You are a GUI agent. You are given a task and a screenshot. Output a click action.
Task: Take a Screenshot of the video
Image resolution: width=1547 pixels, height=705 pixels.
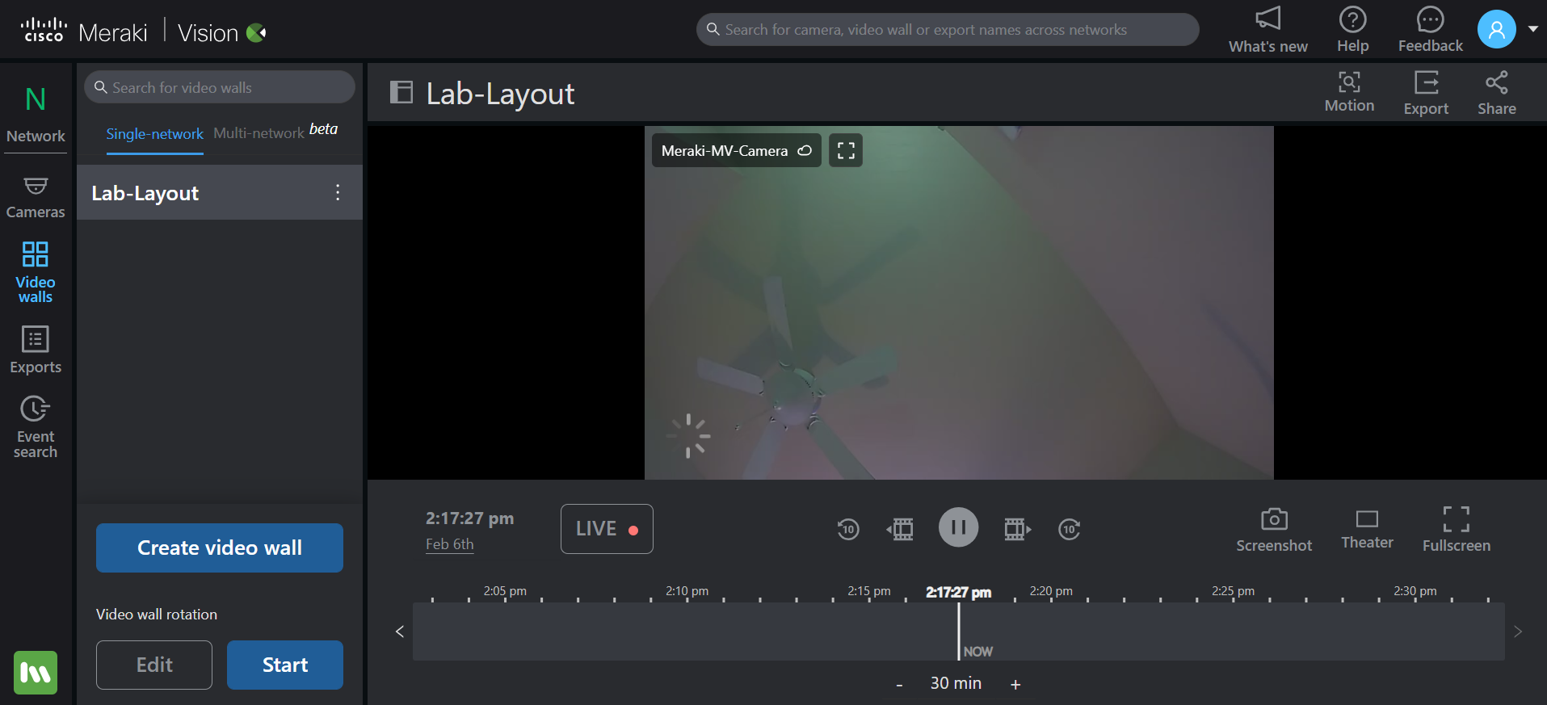click(x=1274, y=530)
